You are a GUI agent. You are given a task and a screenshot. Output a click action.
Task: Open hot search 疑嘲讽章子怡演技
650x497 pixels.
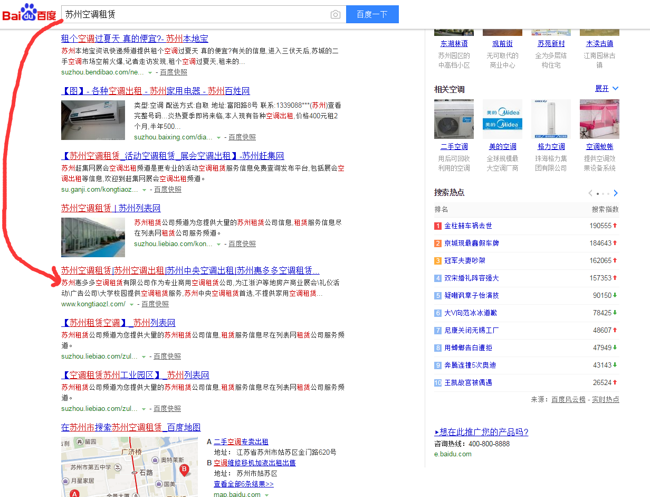pos(472,295)
